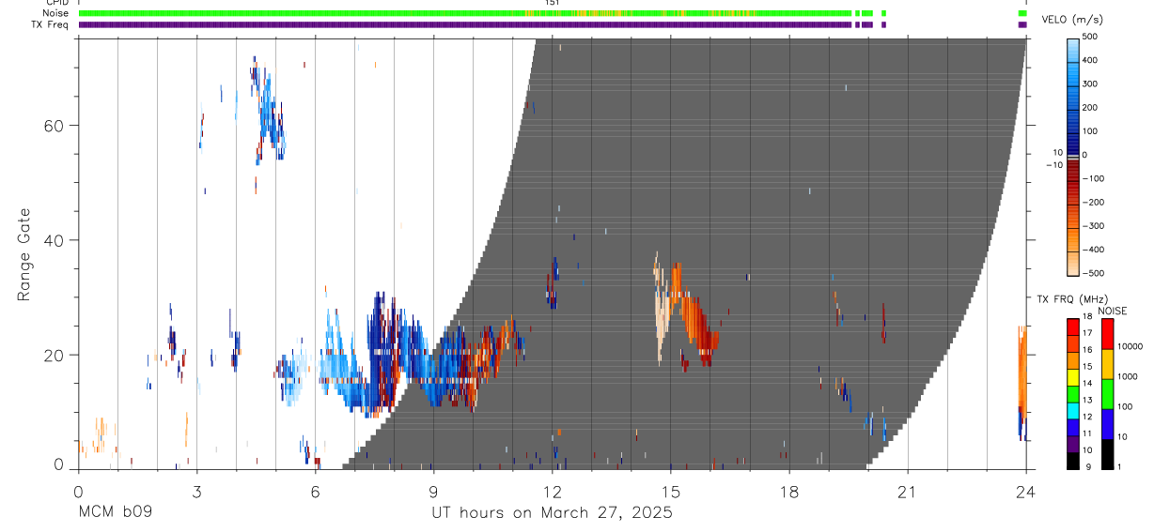Click the '1' noise scale label

coord(1119,466)
